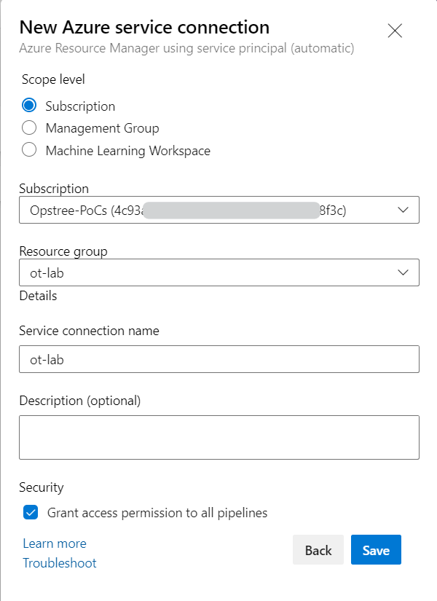Viewport: 437px width, 601px height.
Task: Close the New Azure service connection panel
Action: (x=395, y=31)
